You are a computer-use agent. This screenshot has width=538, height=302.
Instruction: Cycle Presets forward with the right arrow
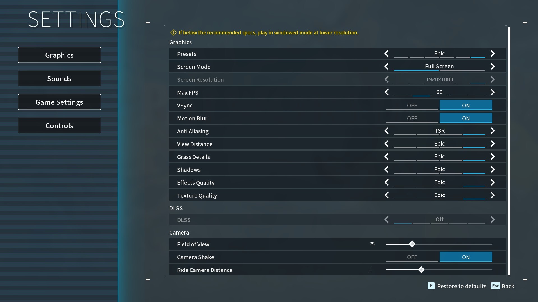point(493,53)
